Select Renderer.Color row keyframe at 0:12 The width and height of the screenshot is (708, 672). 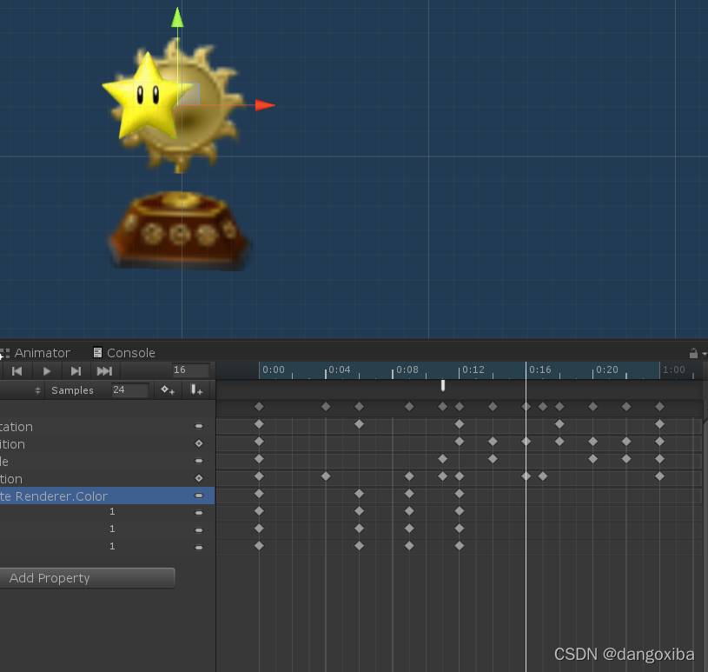click(x=460, y=494)
